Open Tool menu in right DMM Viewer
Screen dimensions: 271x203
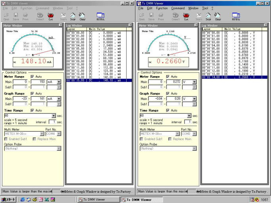pos(205,8)
